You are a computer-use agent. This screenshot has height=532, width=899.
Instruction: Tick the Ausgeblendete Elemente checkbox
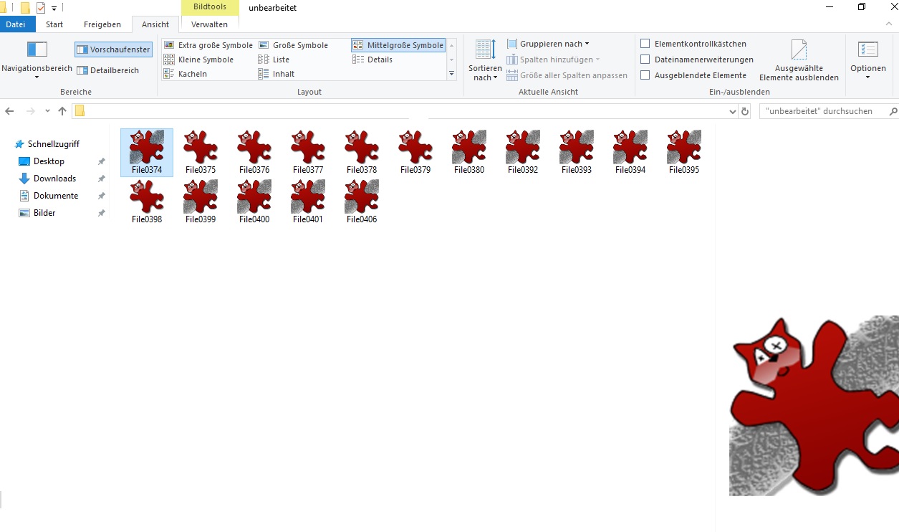(645, 75)
